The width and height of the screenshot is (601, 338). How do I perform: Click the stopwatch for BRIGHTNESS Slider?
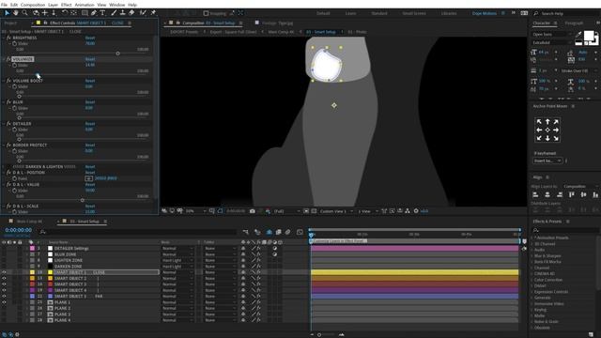[15, 44]
